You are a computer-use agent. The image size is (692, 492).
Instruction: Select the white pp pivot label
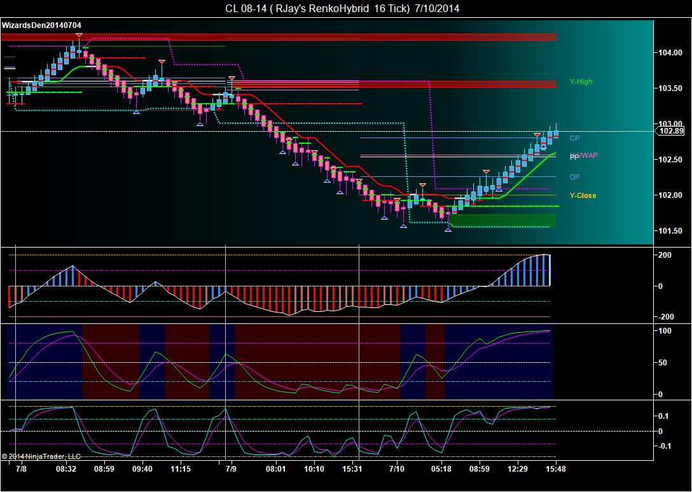tap(574, 157)
